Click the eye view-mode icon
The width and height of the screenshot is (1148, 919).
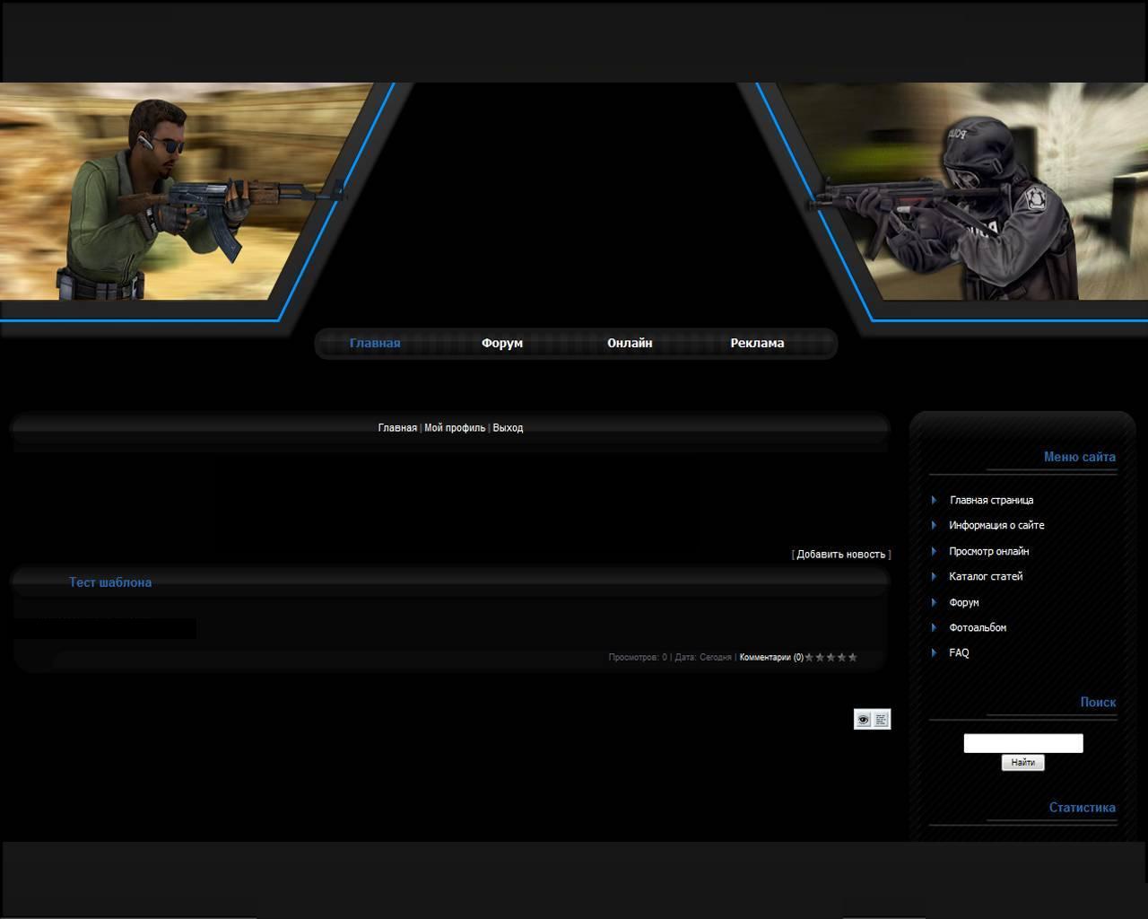point(863,719)
